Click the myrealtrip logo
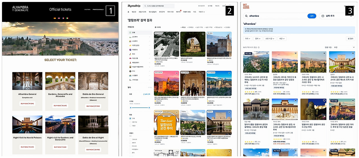The height and width of the screenshot is (158, 359). (134, 6)
